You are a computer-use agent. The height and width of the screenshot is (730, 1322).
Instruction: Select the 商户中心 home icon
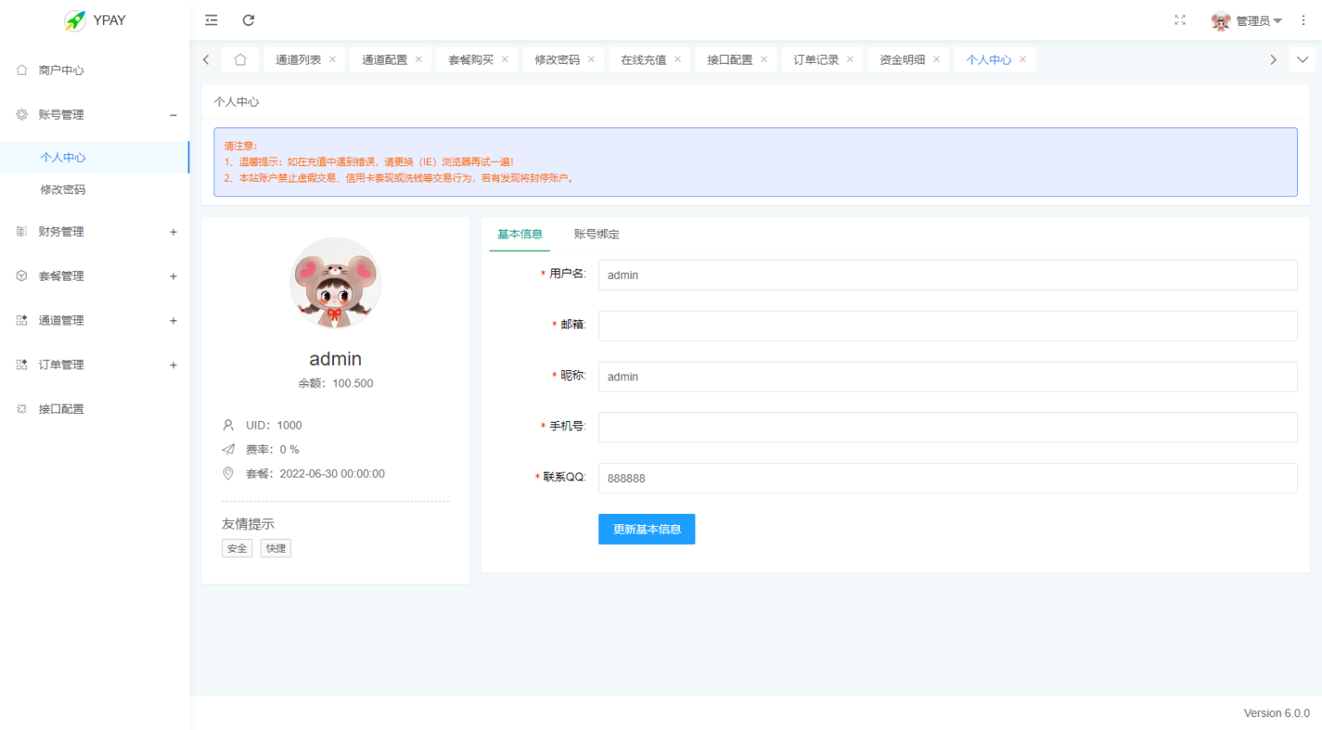tap(21, 70)
